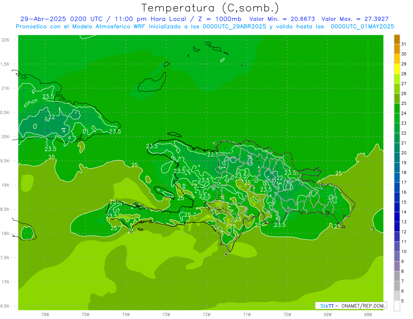This screenshot has width=413, height=319.
Task: Click the "17N" latitude axis label
Action: click(x=5, y=282)
